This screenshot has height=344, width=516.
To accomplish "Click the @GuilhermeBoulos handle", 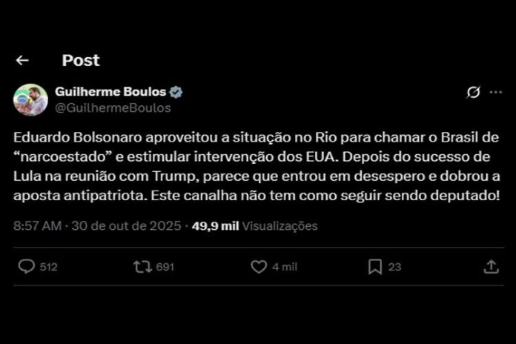I will click(x=113, y=107).
